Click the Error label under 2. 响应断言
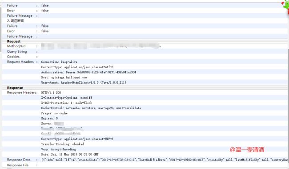The height and width of the screenshot is (169, 289). click(11, 31)
